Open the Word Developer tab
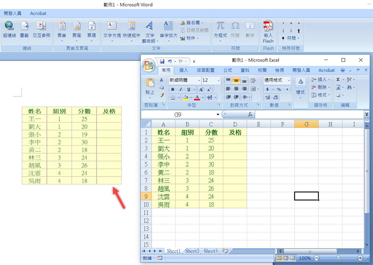This screenshot has height=265, width=373. coord(13,14)
